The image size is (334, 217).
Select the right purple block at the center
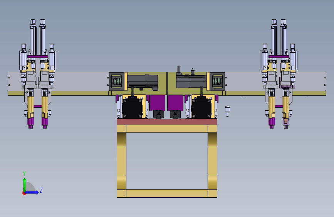(x=175, y=103)
